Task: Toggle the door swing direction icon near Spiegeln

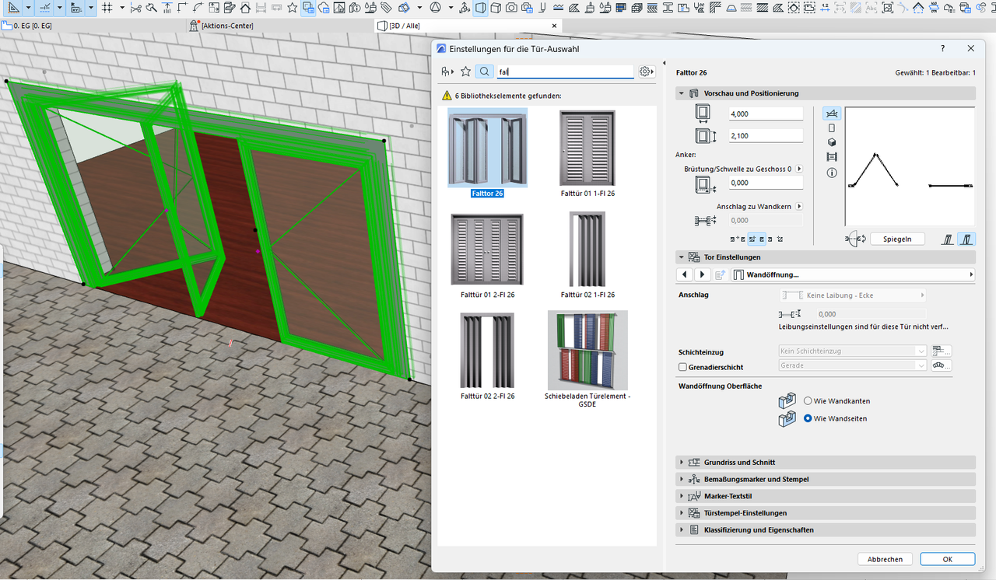Action: pyautogui.click(x=855, y=239)
